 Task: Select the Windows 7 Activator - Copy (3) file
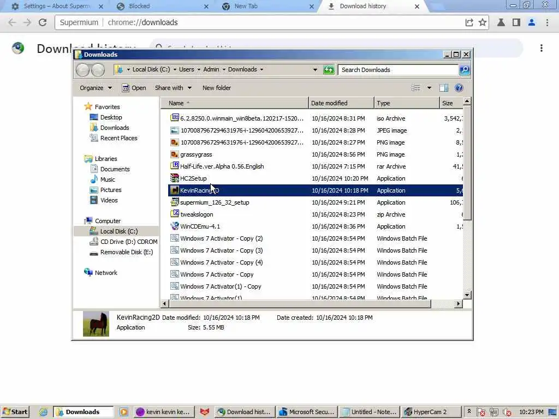coord(221,250)
